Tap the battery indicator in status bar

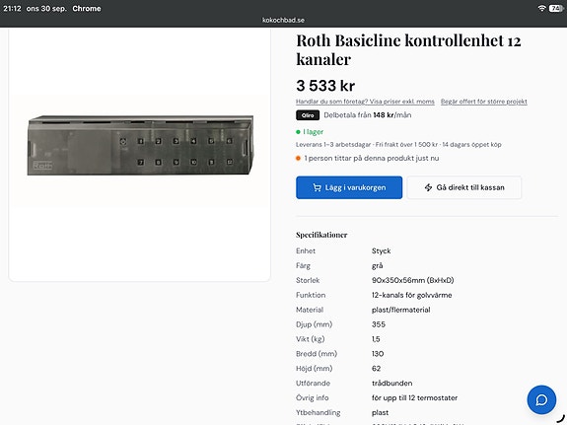(556, 8)
